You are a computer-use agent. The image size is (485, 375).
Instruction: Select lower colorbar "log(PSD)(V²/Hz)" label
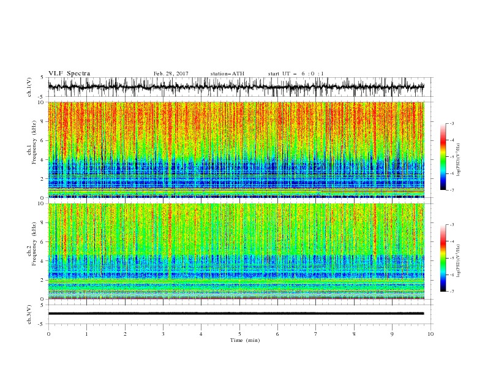458,261
